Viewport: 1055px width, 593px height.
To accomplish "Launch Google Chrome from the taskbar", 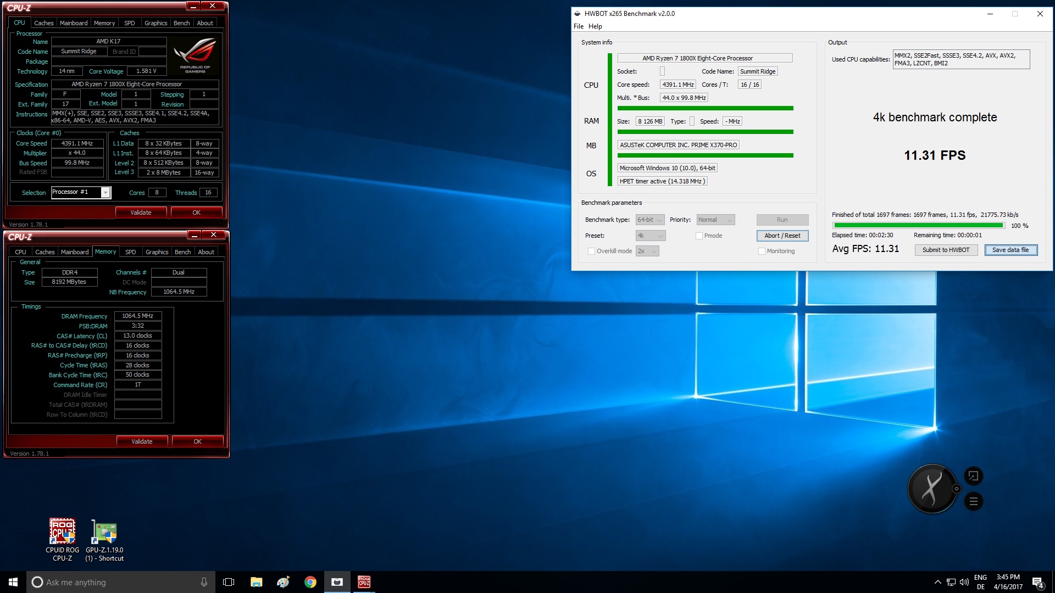I will (x=310, y=582).
